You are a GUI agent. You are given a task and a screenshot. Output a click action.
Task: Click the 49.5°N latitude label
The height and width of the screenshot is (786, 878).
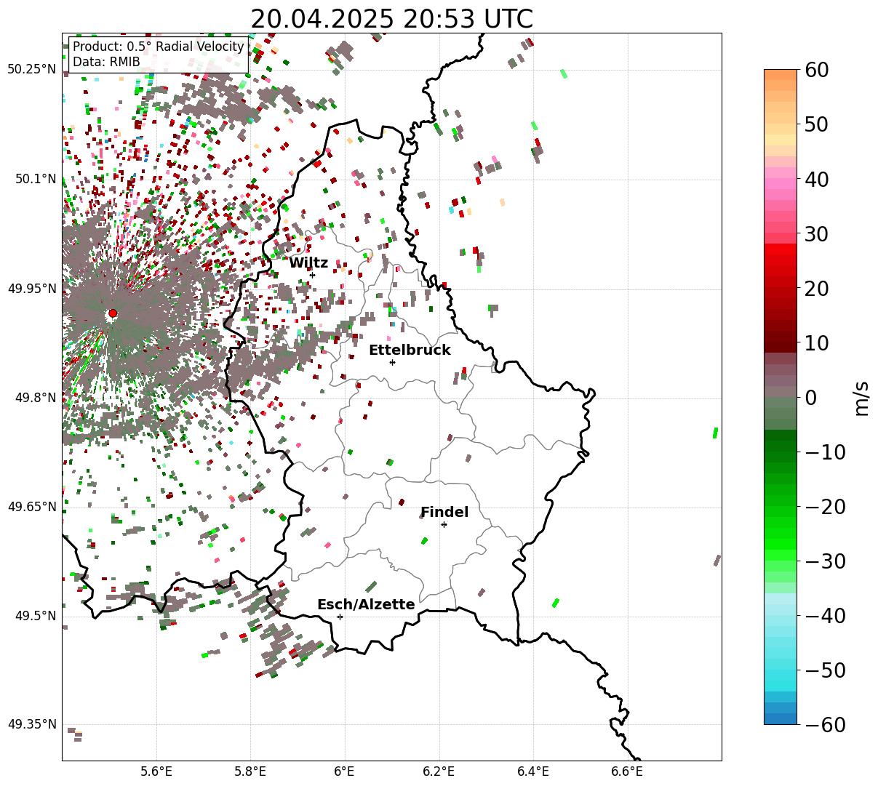pyautogui.click(x=34, y=616)
